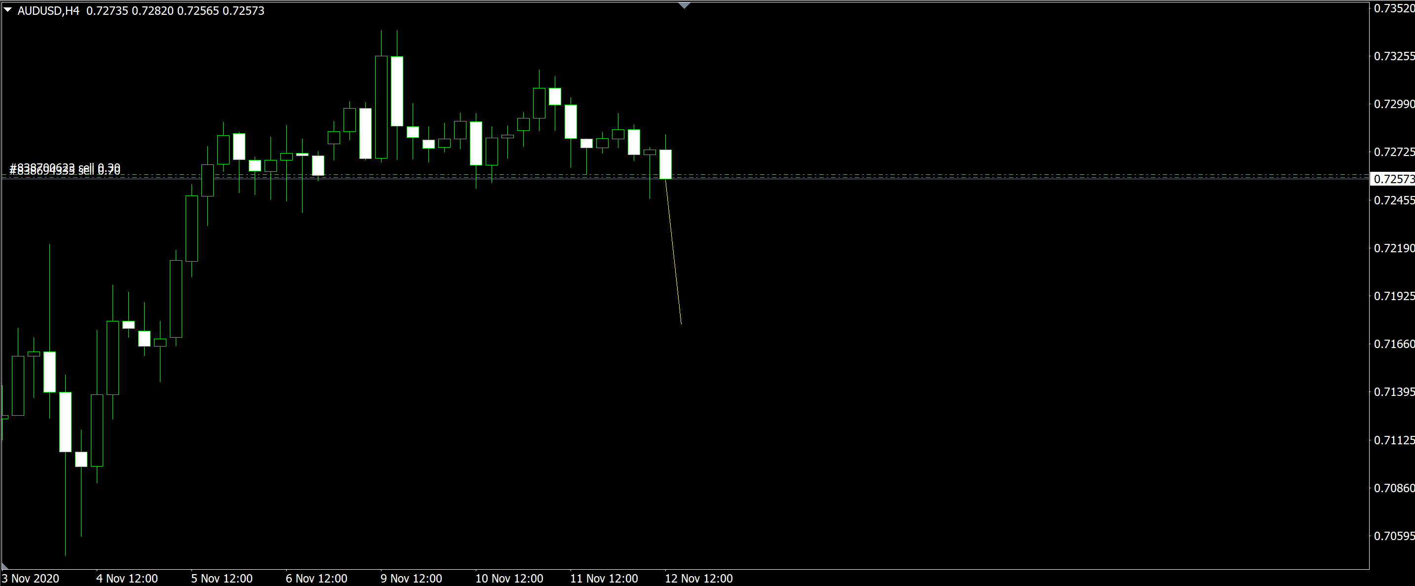Image resolution: width=1415 pixels, height=586 pixels.
Task: Click the 6 Nov 12:00 time label
Action: (316, 578)
